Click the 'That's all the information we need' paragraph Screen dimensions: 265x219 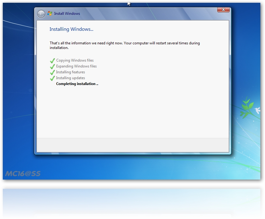(x=125, y=45)
